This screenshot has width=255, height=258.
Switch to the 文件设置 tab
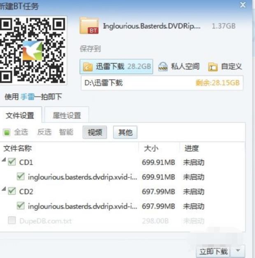20,115
